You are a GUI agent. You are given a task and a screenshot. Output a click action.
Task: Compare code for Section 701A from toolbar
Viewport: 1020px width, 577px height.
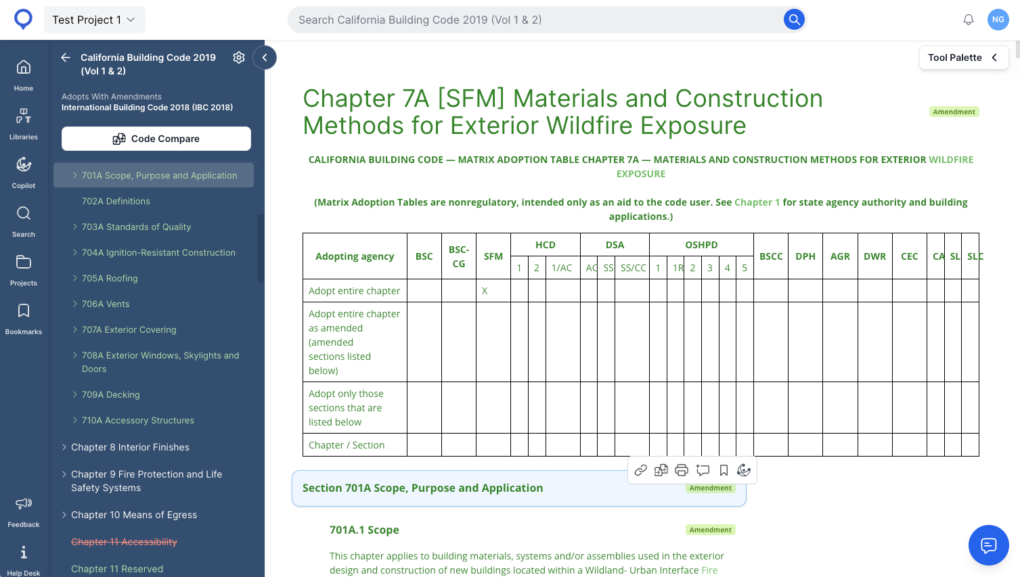(x=661, y=470)
